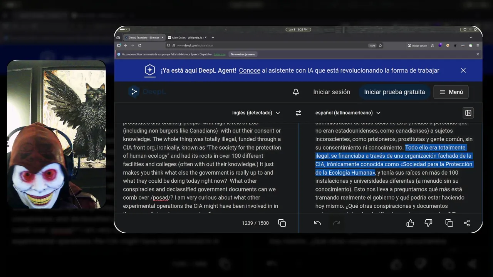493x277 pixels.
Task: Click the 1239 / 1500 character counter
Action: tap(255, 223)
